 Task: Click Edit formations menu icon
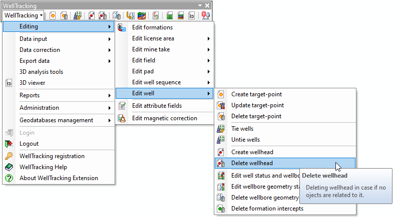(122, 27)
